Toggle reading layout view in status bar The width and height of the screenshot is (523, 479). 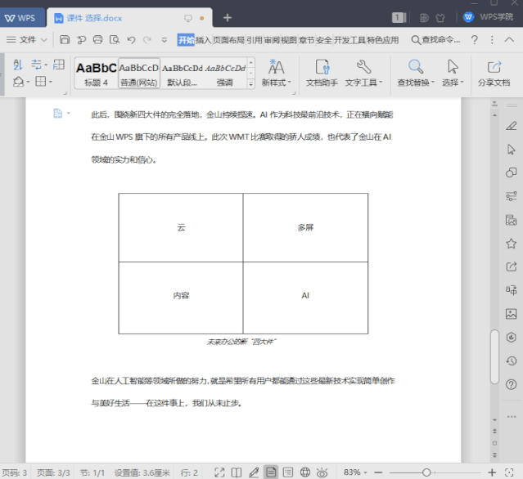[237, 472]
